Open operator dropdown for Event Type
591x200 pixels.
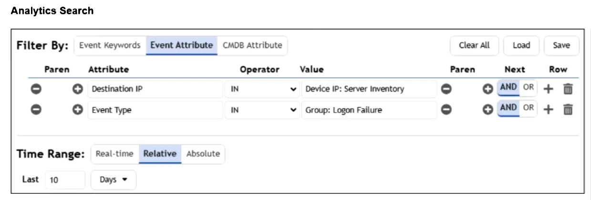pos(262,110)
